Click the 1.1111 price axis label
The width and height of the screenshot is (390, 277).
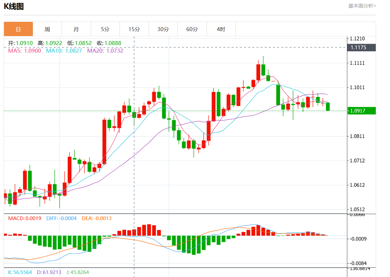point(357,63)
